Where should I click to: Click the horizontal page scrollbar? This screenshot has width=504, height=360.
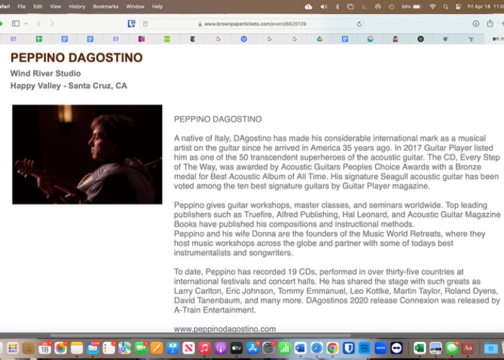[x=200, y=336]
